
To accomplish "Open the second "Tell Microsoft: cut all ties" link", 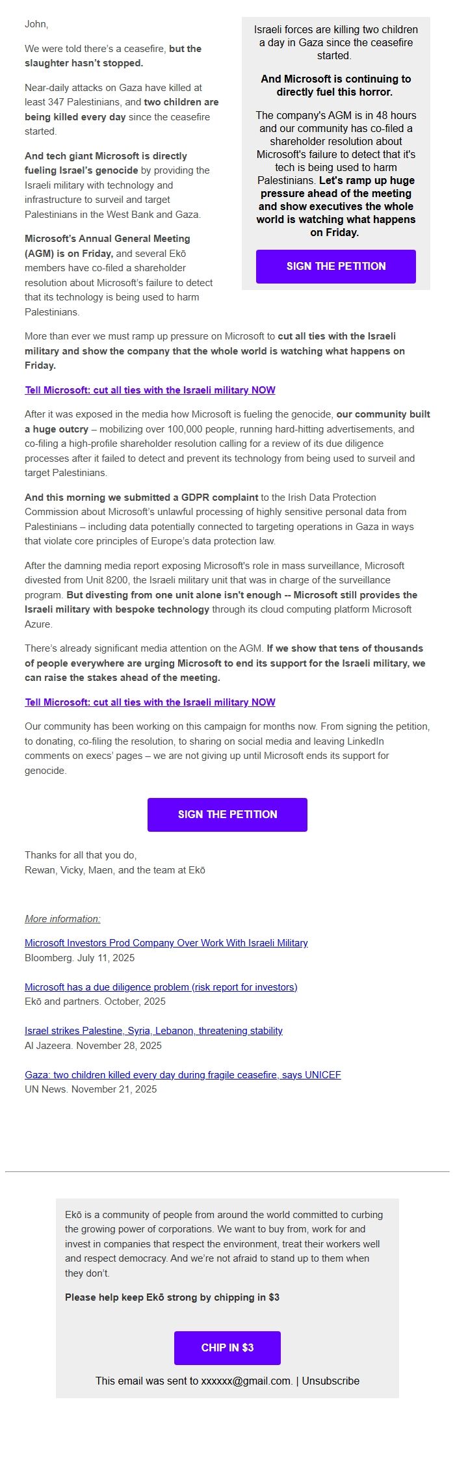I will [149, 702].
